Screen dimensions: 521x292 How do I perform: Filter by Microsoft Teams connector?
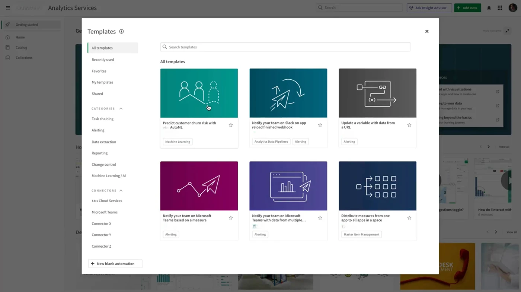click(x=105, y=212)
